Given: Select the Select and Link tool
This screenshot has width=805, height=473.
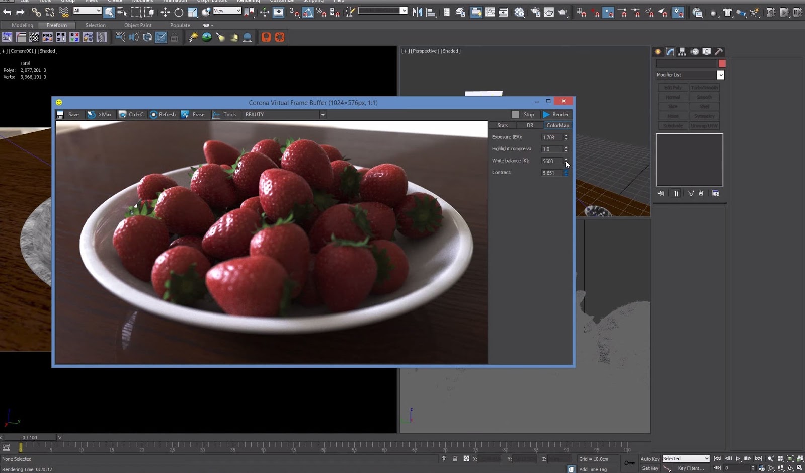Looking at the screenshot, I should [36, 12].
